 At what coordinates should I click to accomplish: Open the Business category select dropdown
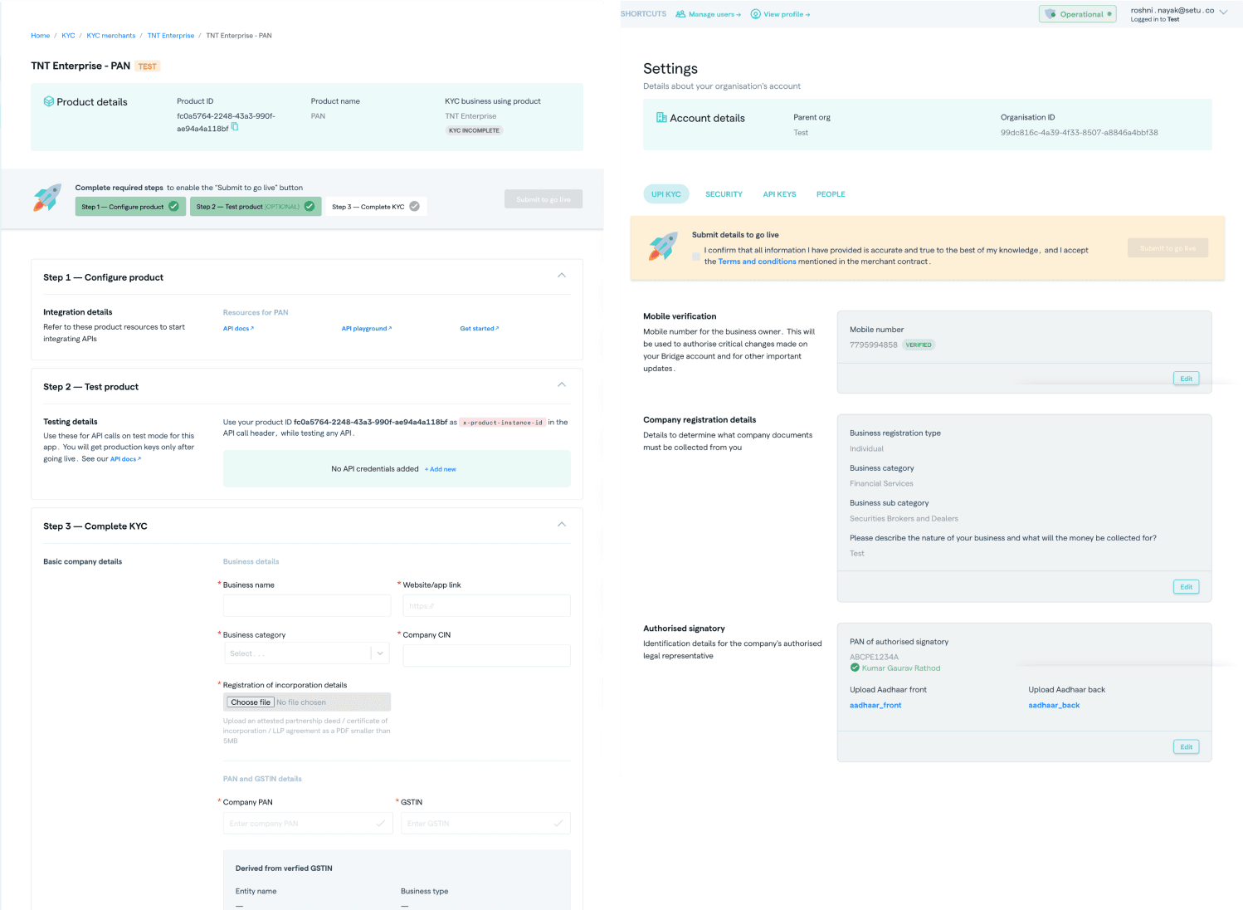click(x=306, y=653)
